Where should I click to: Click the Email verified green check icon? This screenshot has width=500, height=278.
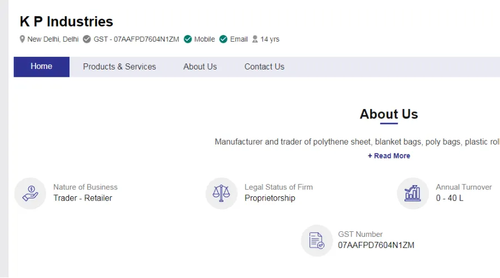(223, 39)
